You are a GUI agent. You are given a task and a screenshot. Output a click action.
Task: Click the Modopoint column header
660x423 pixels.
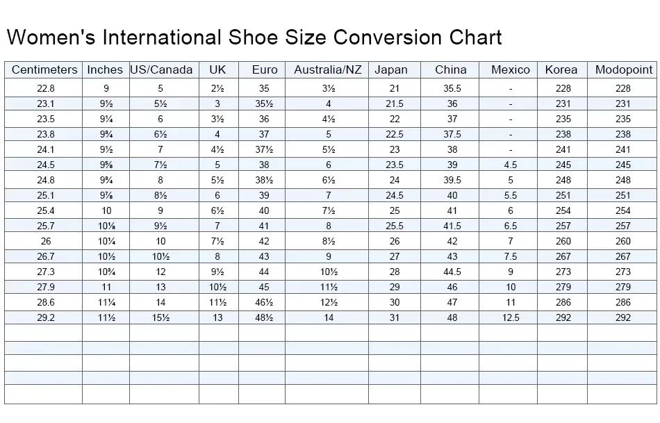tap(624, 69)
